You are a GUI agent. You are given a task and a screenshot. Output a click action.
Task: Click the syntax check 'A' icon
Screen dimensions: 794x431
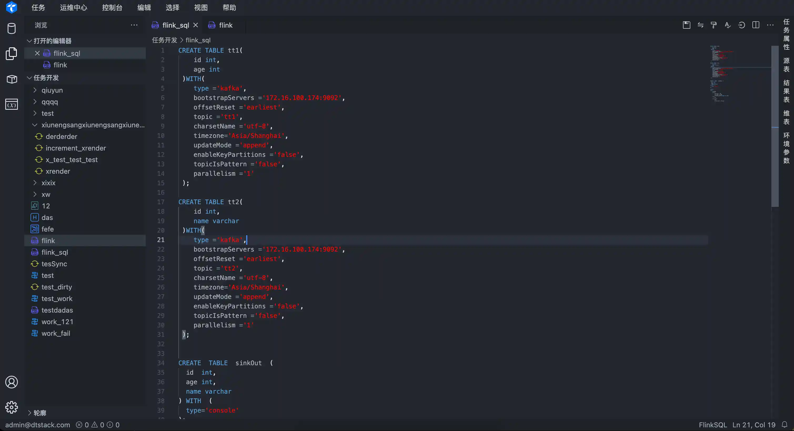728,25
